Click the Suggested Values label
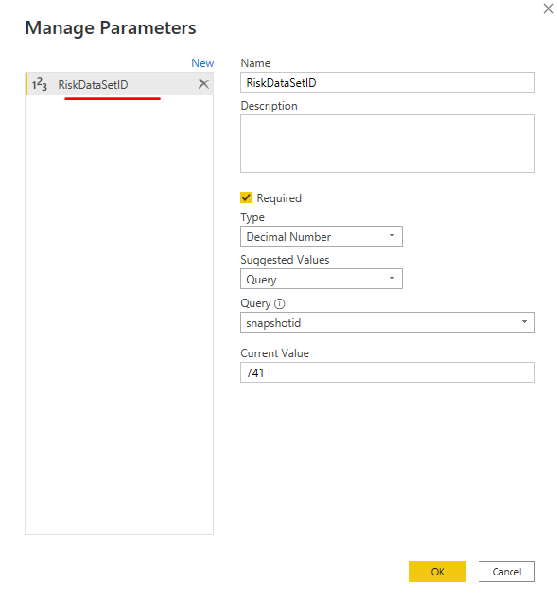This screenshot has width=557, height=601. coord(285,260)
